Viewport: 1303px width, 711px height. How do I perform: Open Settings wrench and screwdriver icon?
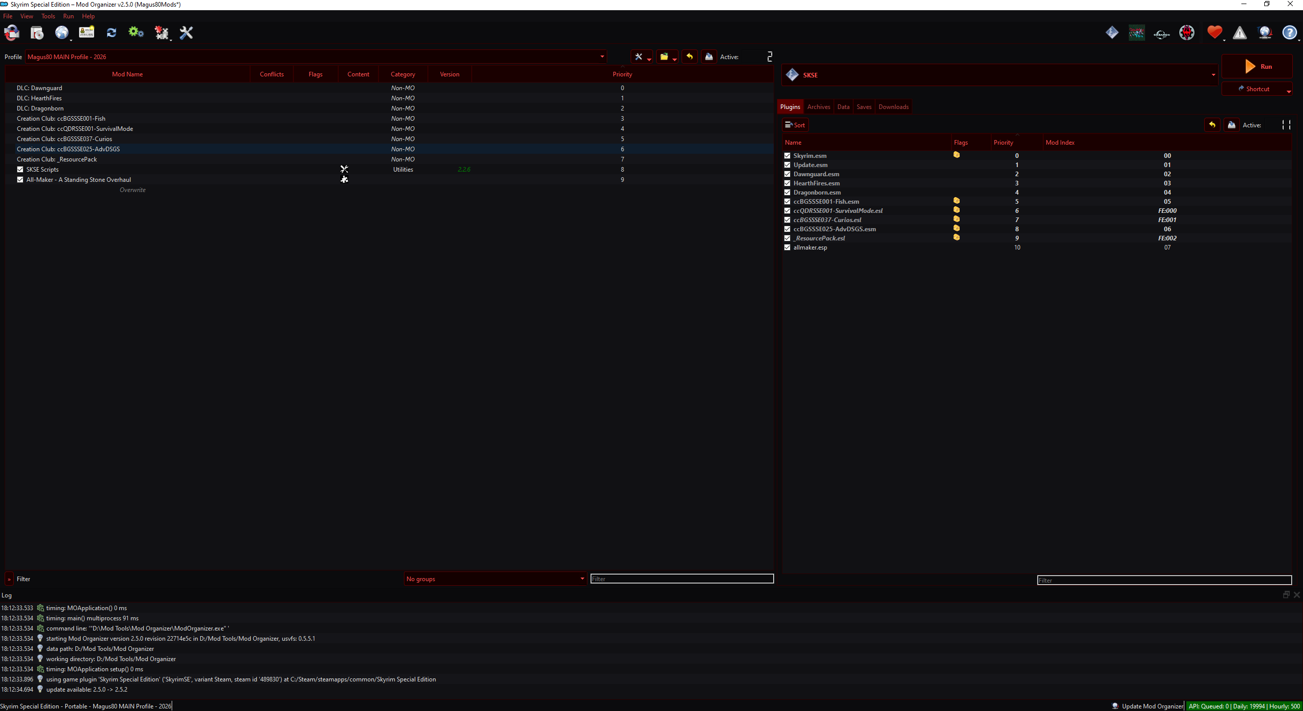pyautogui.click(x=186, y=33)
